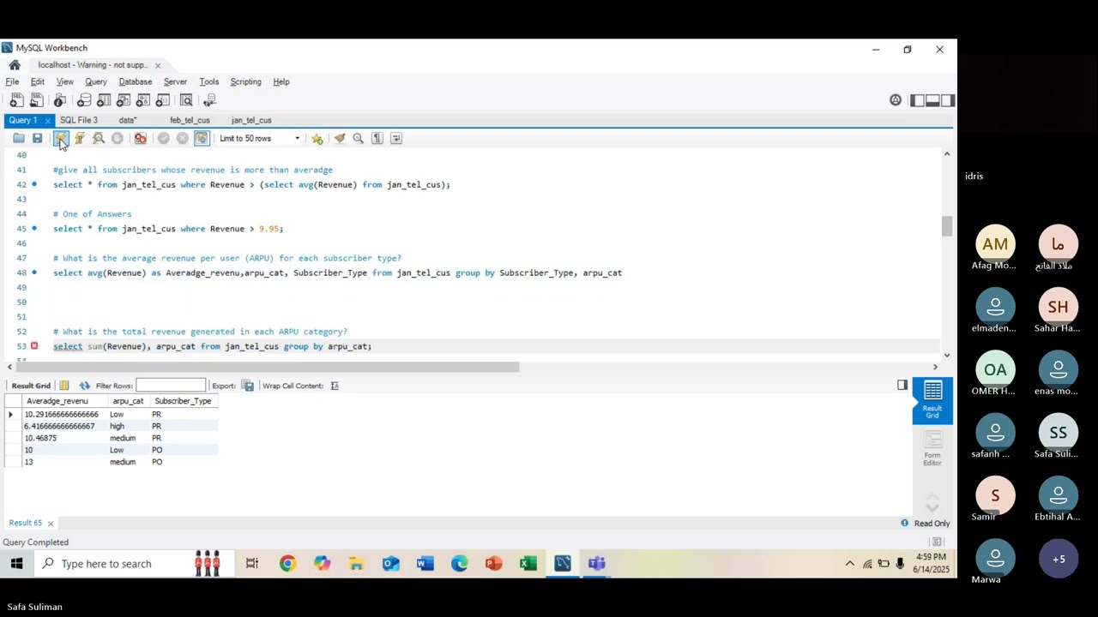This screenshot has height=617, width=1098.
Task: Beautify query with the broom icon
Action: coord(340,138)
